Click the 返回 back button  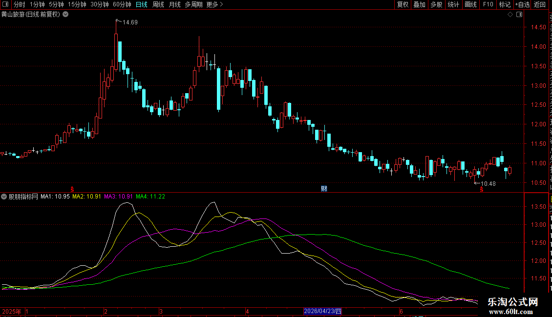pos(539,4)
